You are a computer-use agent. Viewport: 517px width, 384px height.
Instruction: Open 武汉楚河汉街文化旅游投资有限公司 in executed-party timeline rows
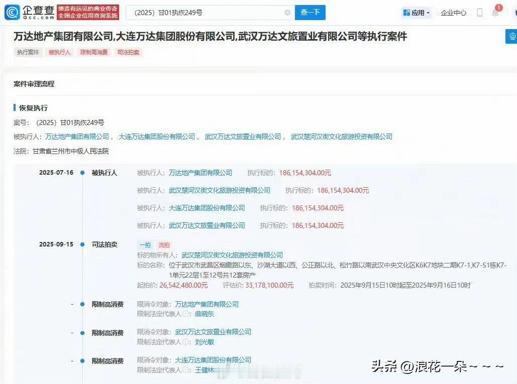[x=220, y=190]
